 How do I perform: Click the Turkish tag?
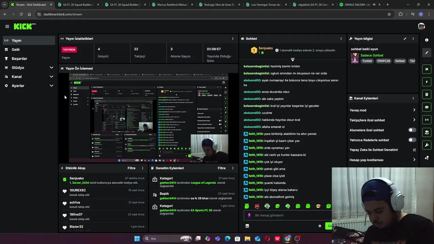tap(367, 61)
